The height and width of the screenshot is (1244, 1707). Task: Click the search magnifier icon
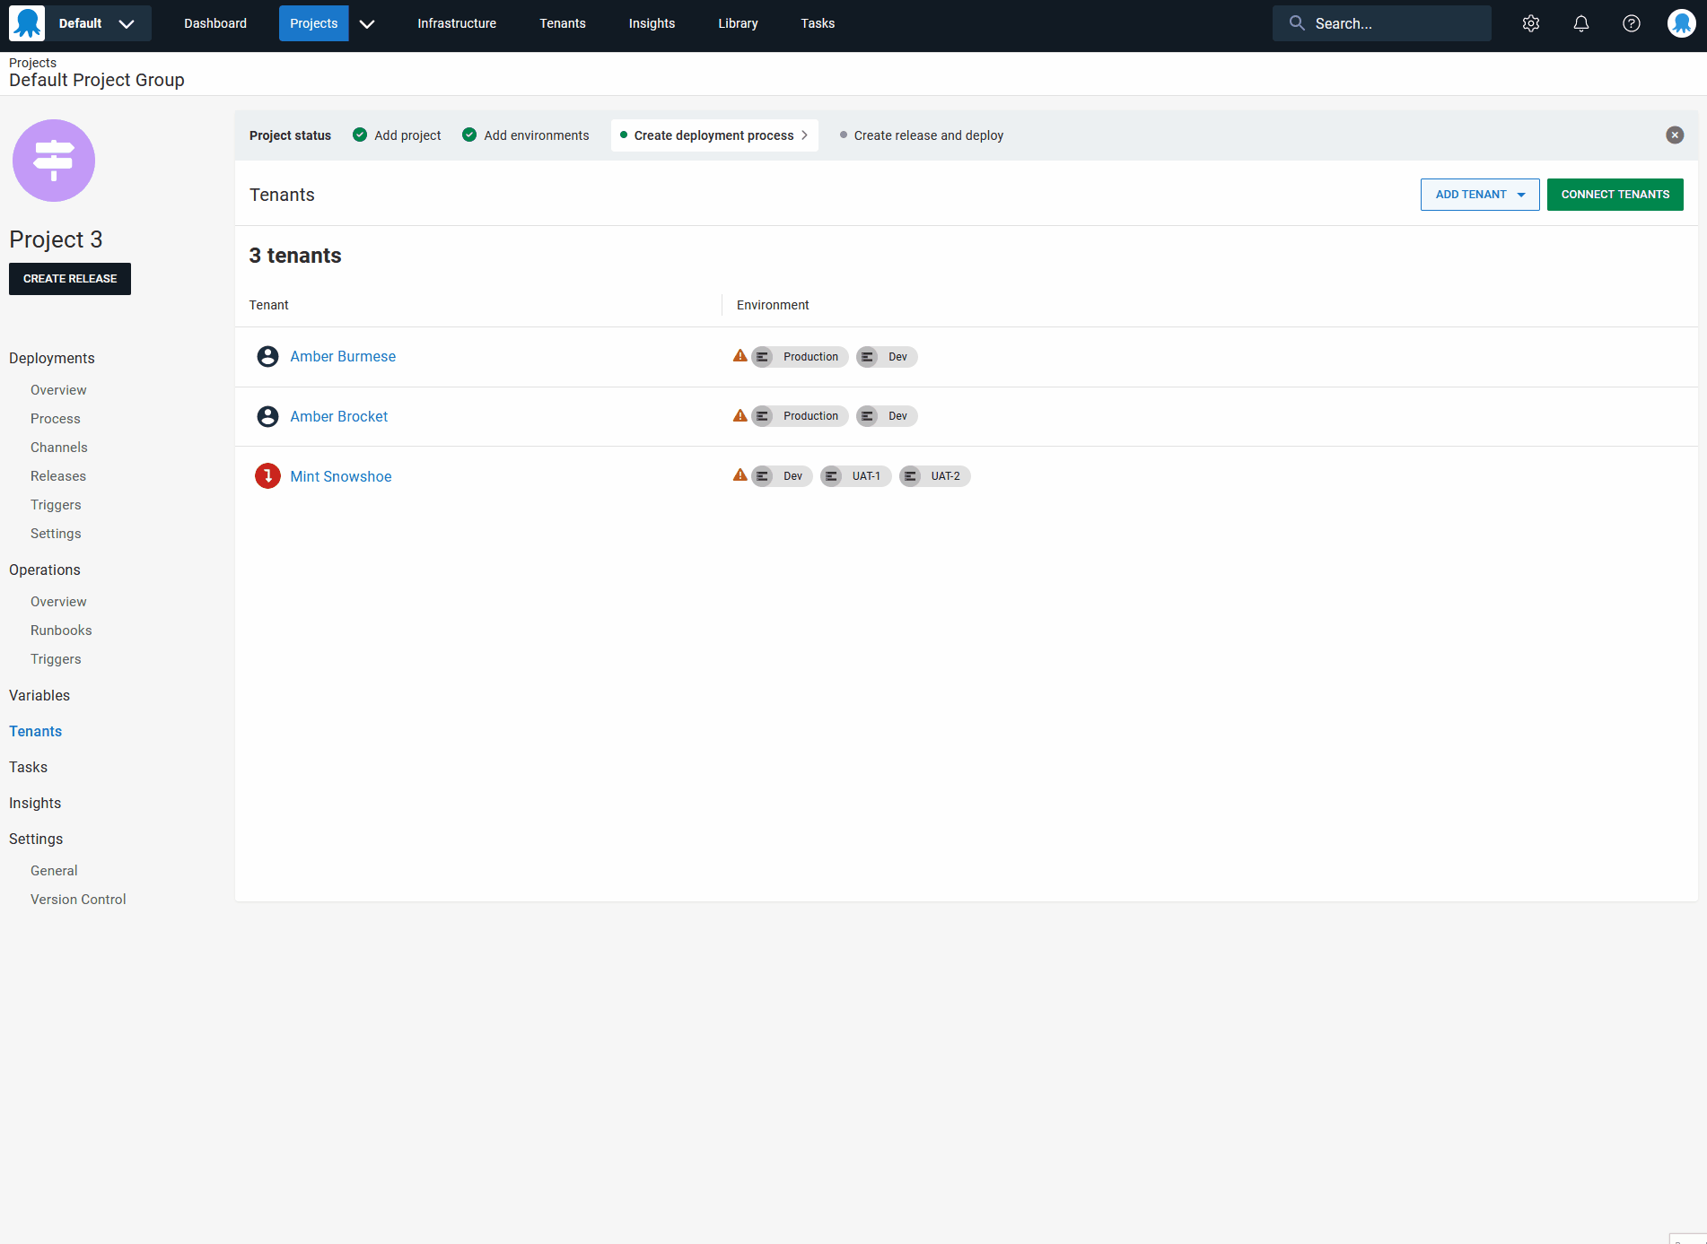pos(1296,23)
